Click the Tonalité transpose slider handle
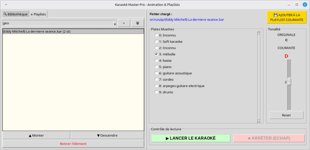The image size is (310, 150). [x=289, y=82]
